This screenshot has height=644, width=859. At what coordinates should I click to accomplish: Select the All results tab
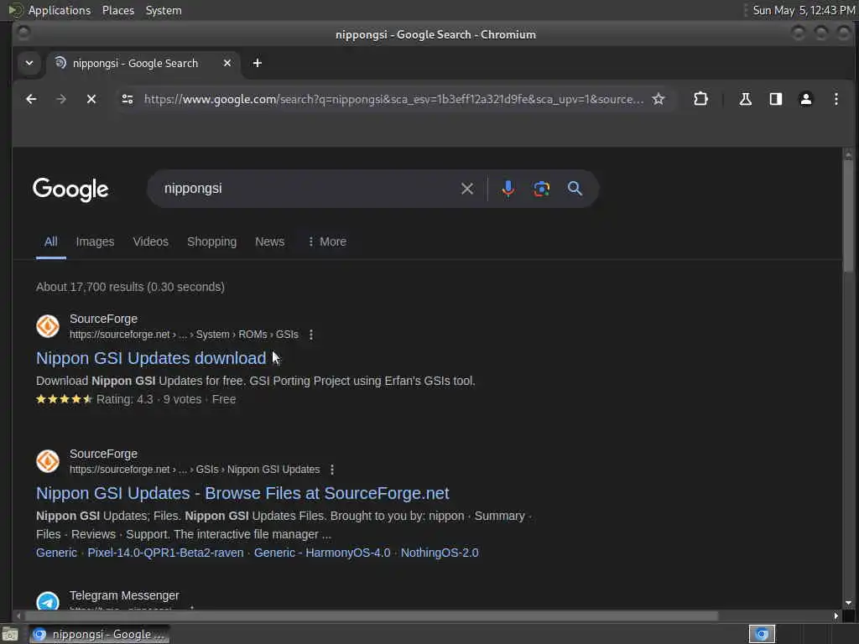coord(51,241)
